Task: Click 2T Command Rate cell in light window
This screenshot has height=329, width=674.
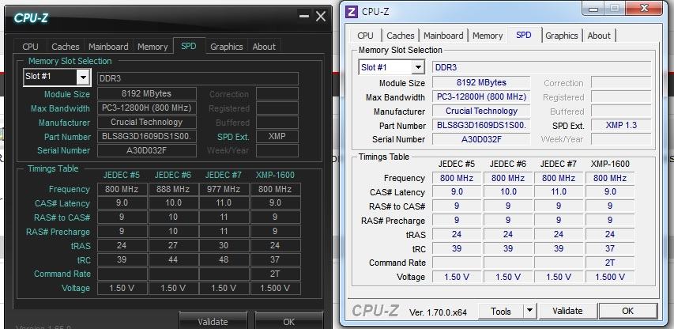Action: 609,263
